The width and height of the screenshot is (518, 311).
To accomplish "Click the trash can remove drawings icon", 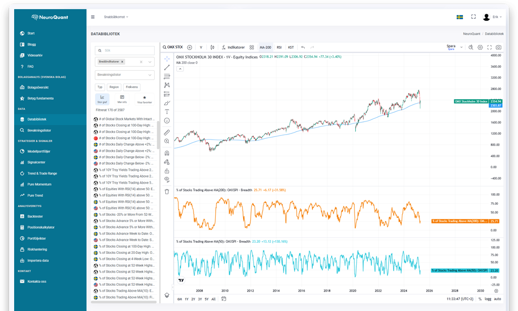I will (167, 192).
